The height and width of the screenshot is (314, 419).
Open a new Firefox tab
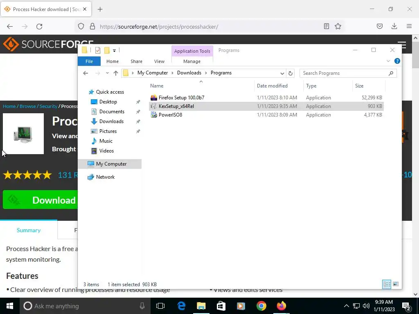point(100,9)
